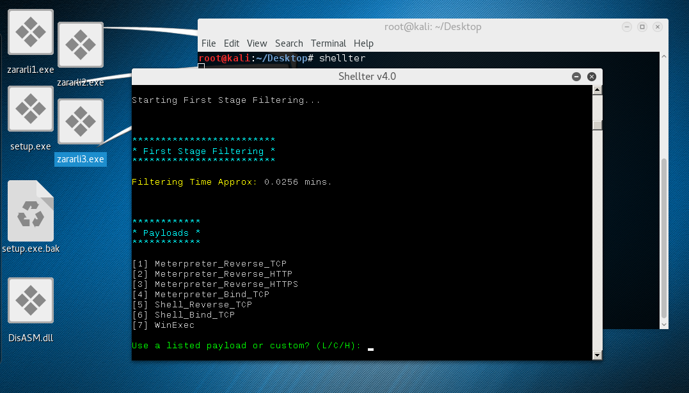
Task: Click the payload prompt input line
Action: pos(370,346)
